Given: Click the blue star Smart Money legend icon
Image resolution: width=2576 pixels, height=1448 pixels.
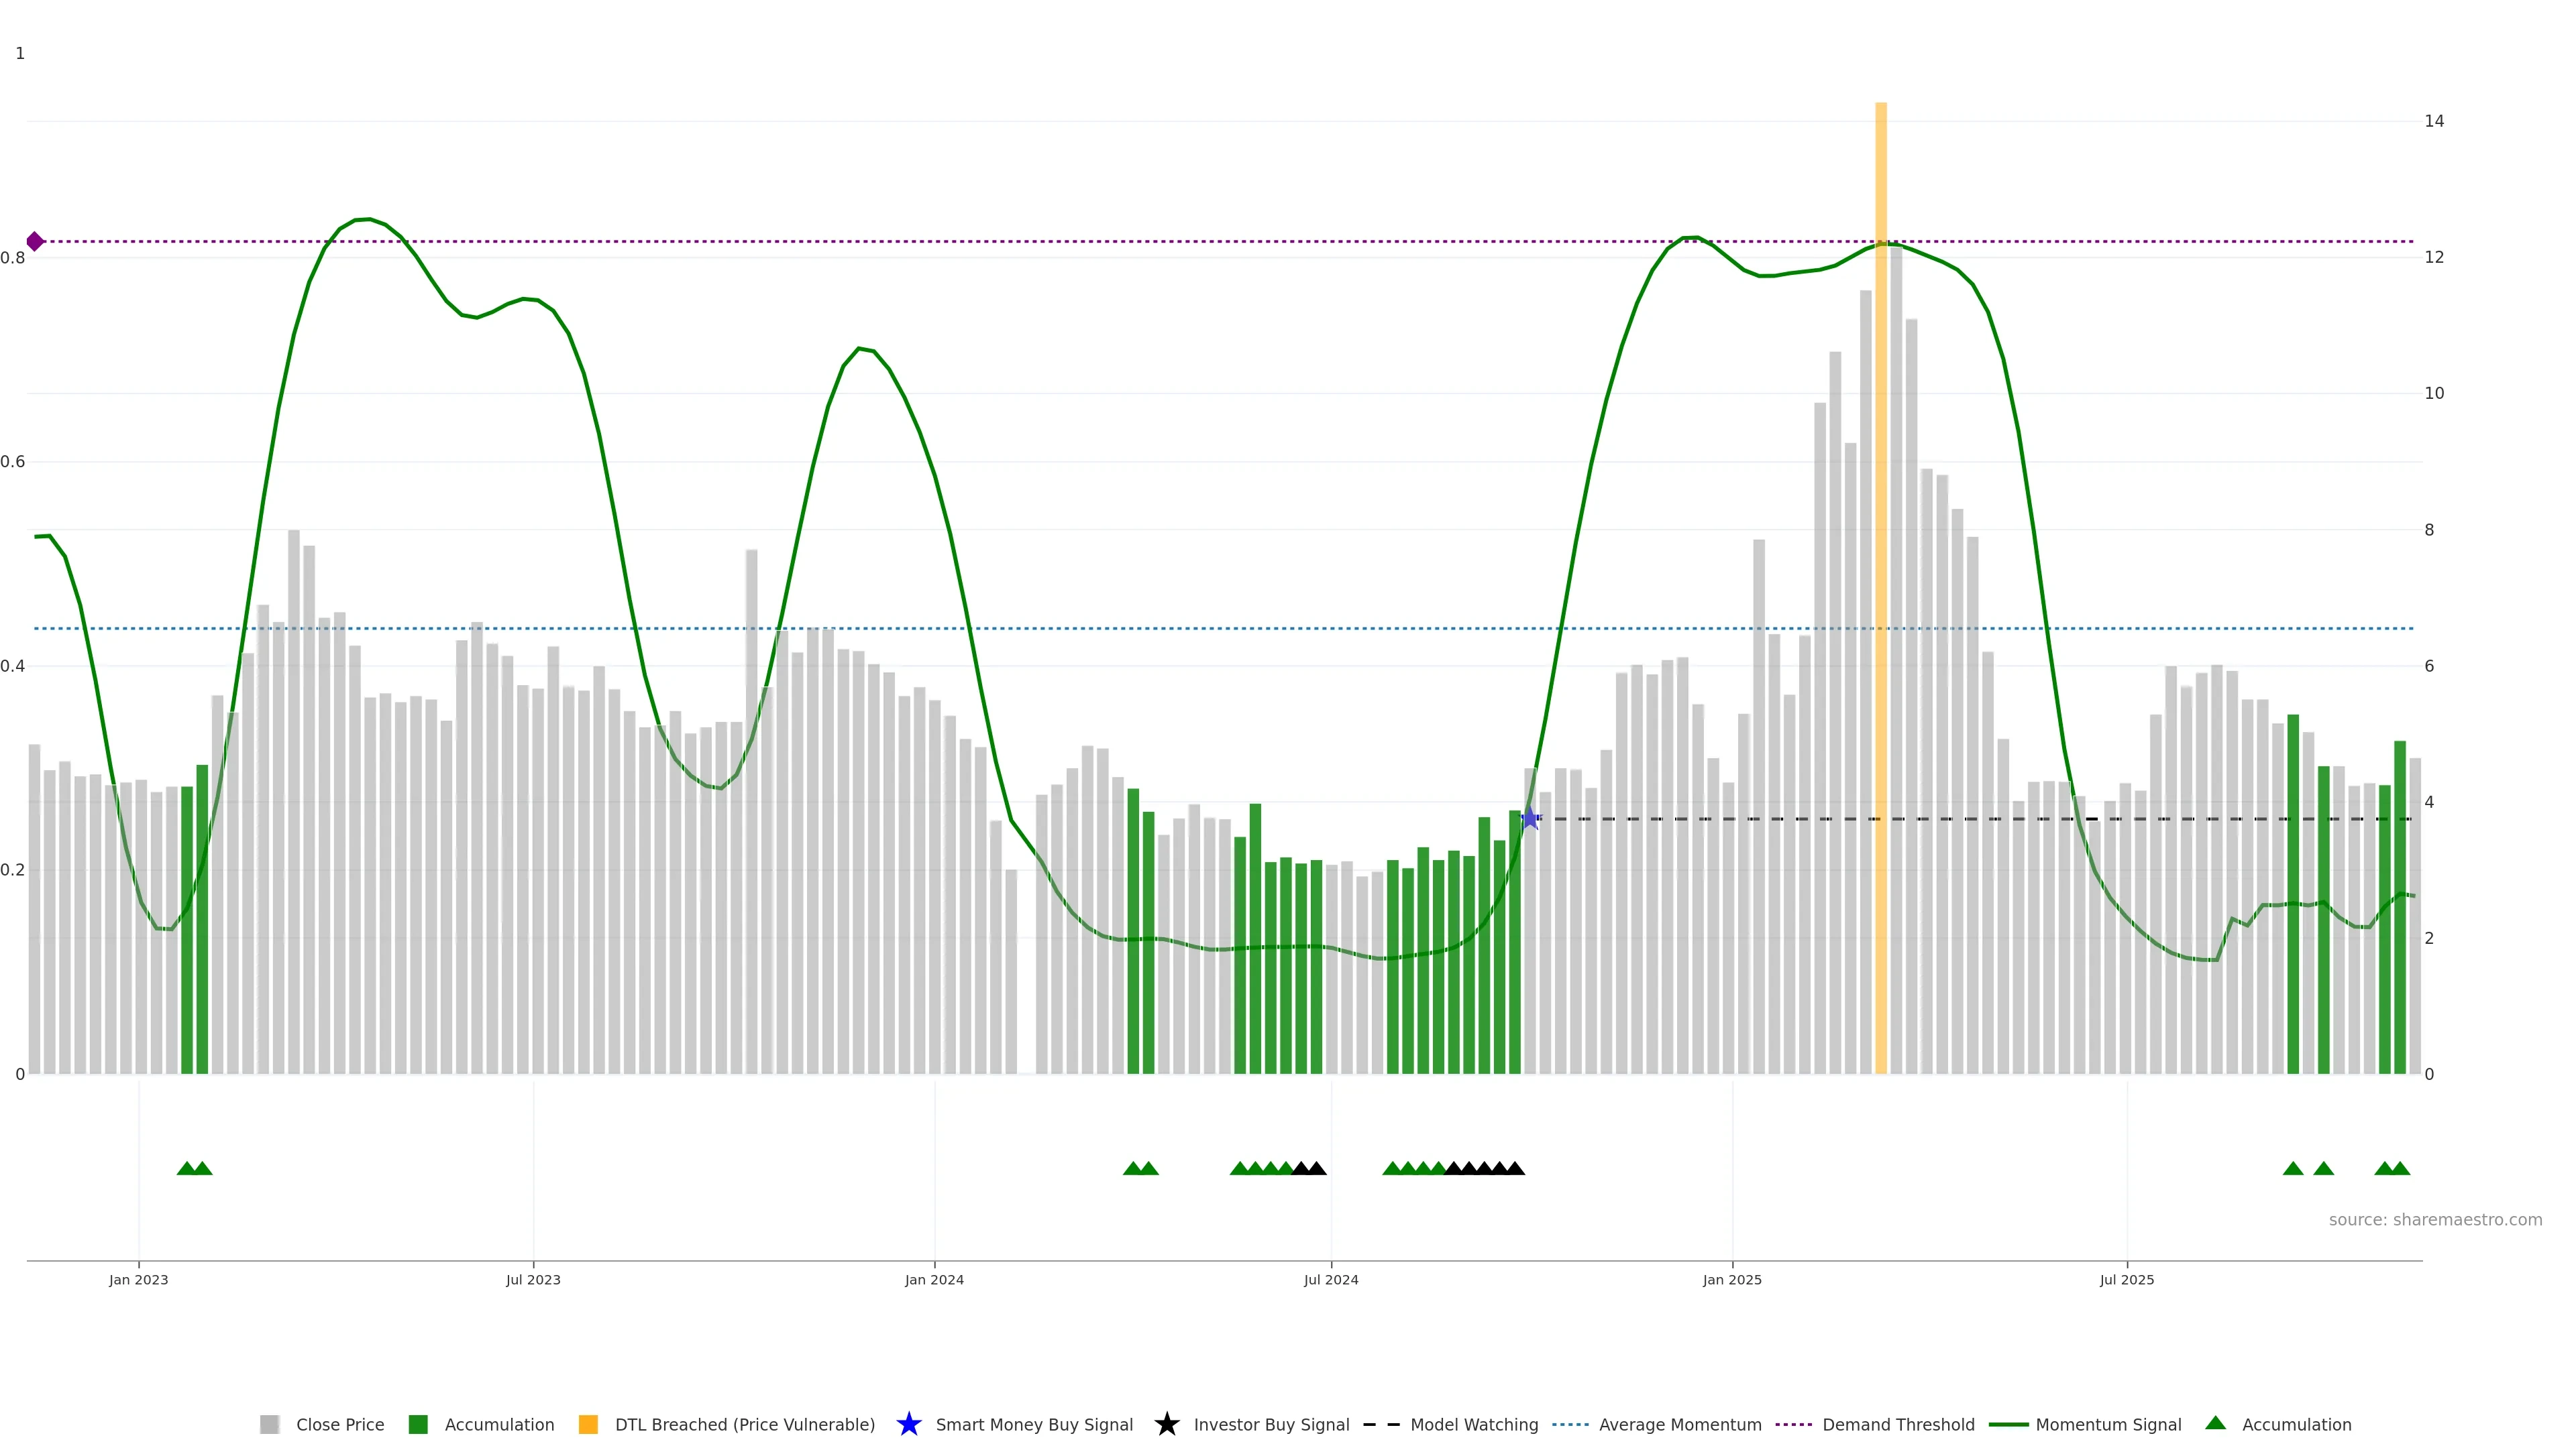Looking at the screenshot, I should click(x=908, y=1424).
